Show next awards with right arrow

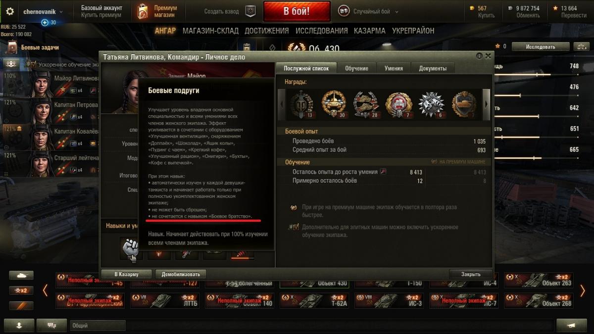click(x=486, y=104)
